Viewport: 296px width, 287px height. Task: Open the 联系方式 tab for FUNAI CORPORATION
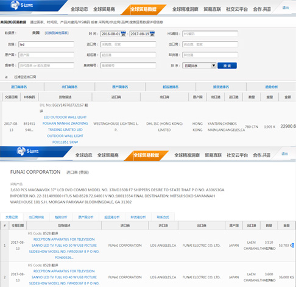tap(163, 217)
